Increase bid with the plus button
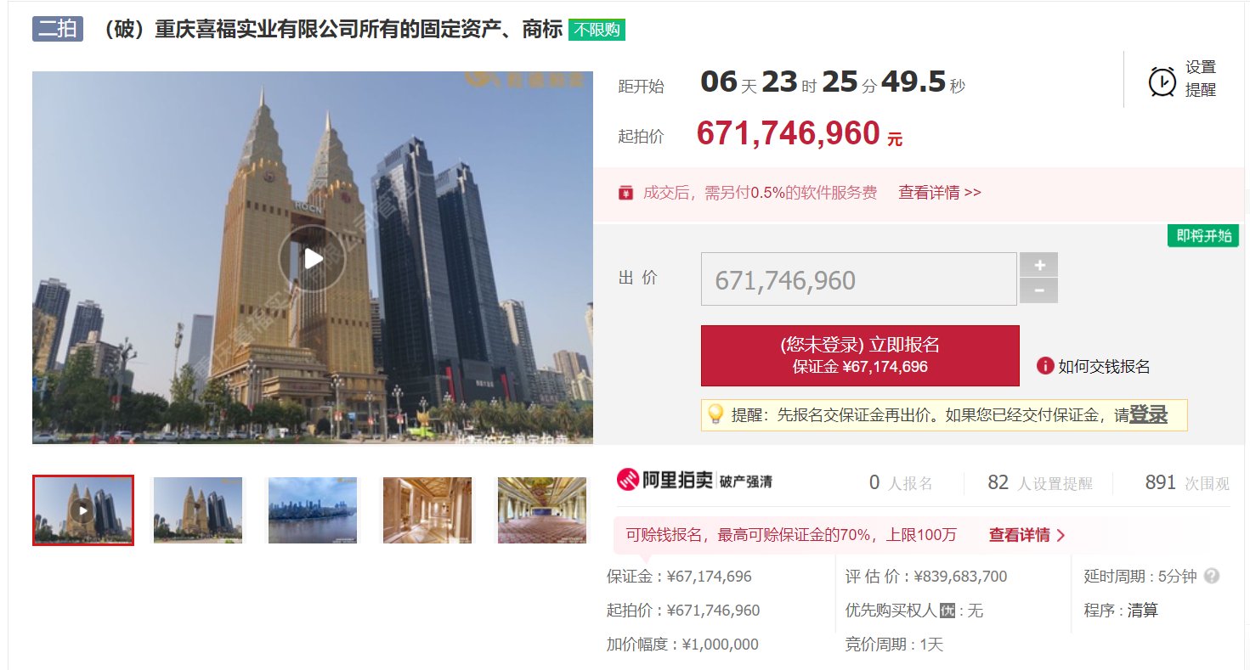 click(1038, 265)
